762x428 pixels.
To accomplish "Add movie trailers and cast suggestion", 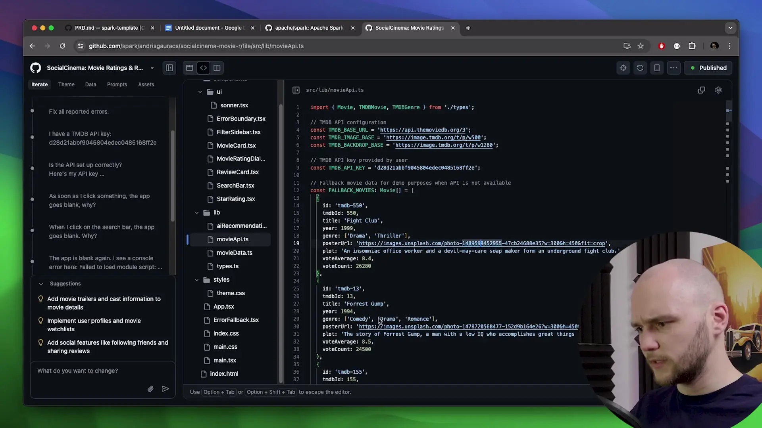I will [104, 303].
